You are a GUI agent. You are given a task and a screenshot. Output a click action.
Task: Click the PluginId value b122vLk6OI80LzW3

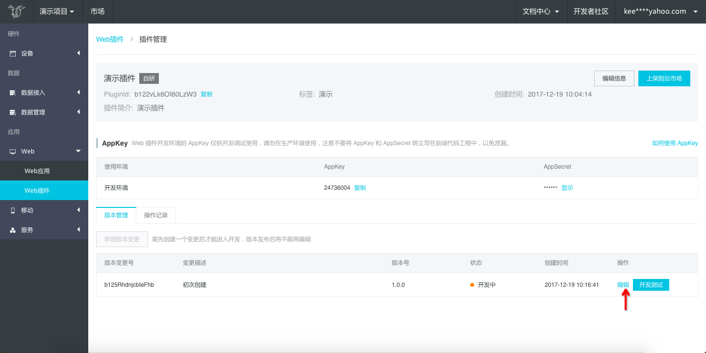166,94
